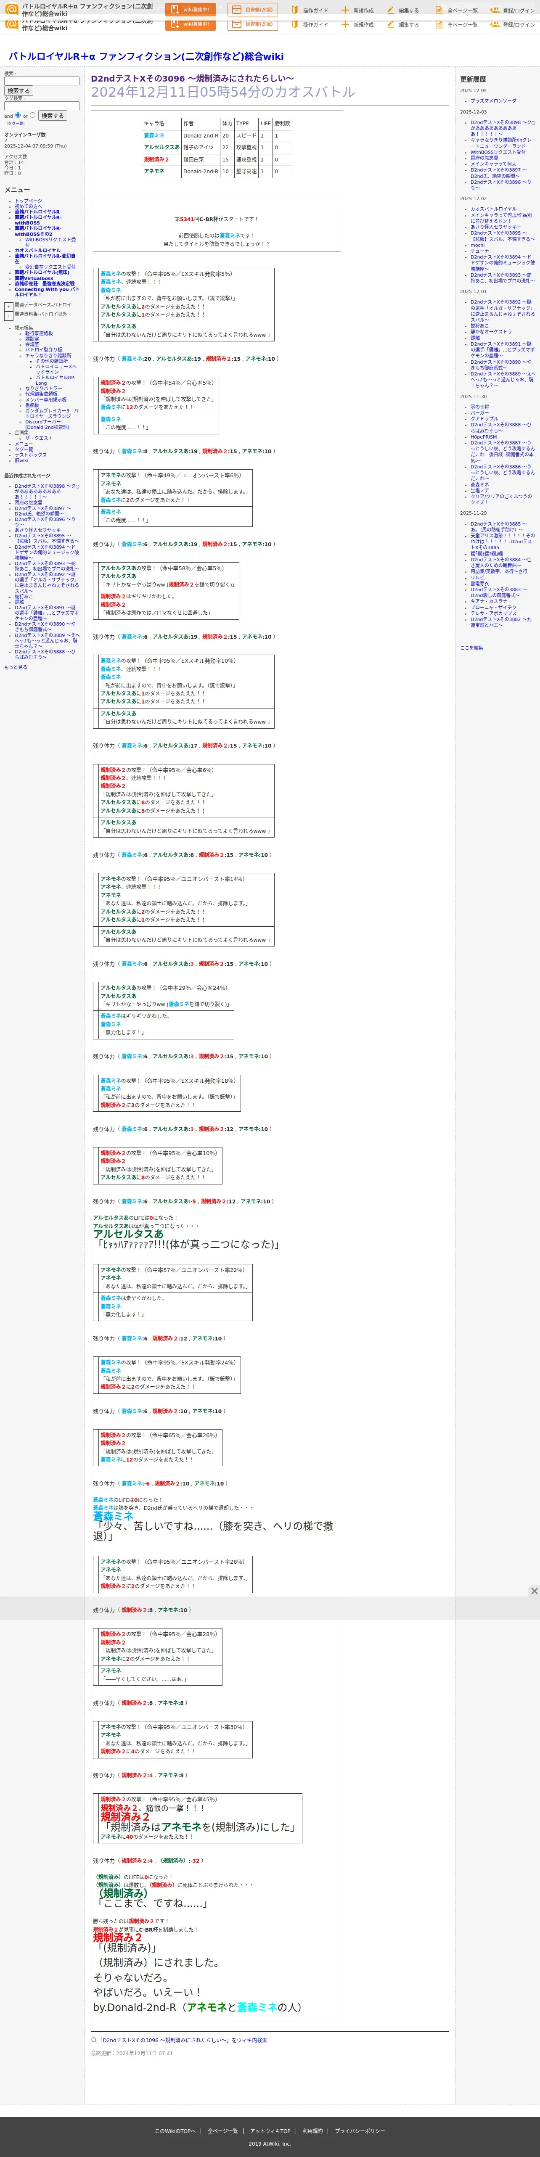Open バトロイ駄弁り板 link
This screenshot has width=540, height=2157.
tap(44, 349)
